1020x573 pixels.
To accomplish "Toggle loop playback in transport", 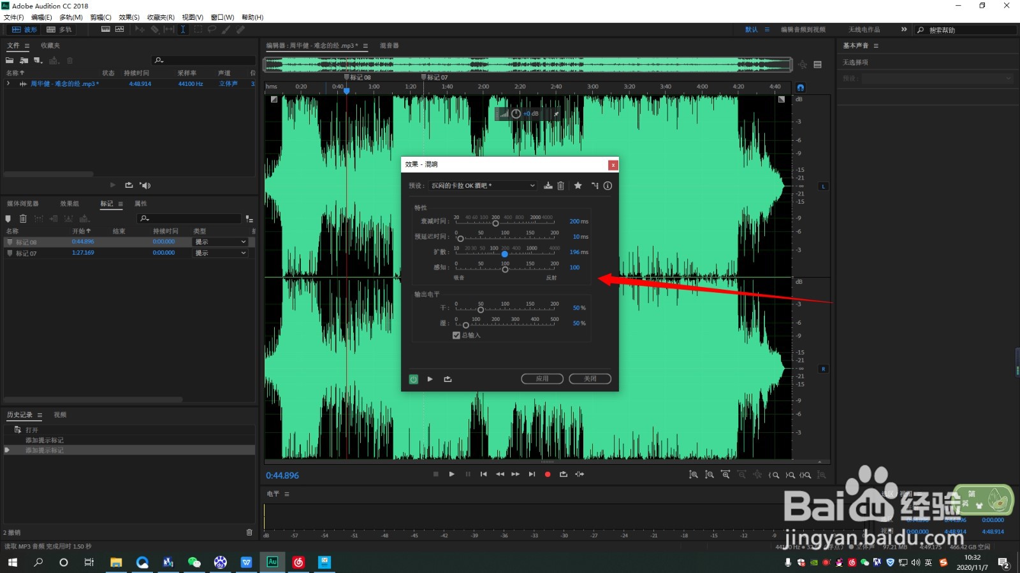I will pos(564,474).
